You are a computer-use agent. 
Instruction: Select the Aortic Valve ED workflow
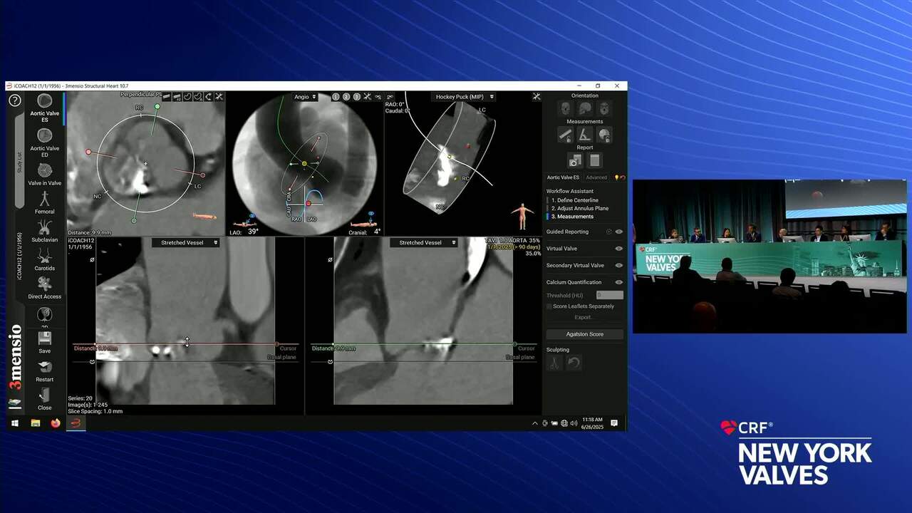(x=44, y=142)
